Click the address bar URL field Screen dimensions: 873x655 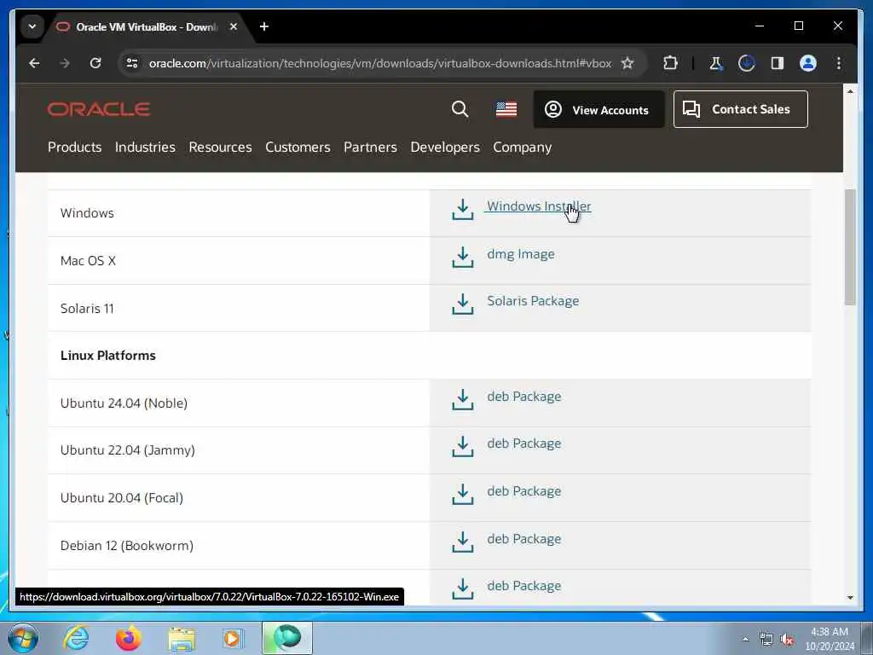coord(380,63)
